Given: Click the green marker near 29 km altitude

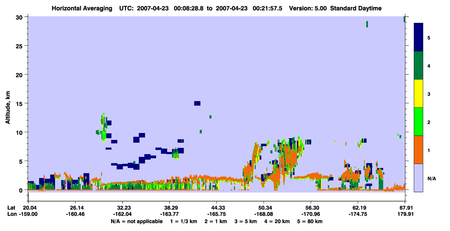Looking at the screenshot, I should [367, 24].
